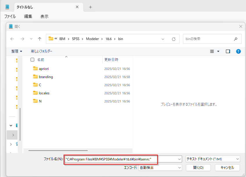The image size is (246, 177).
Task: Click the horizontal scrollbar of file list
Action: (58, 151)
